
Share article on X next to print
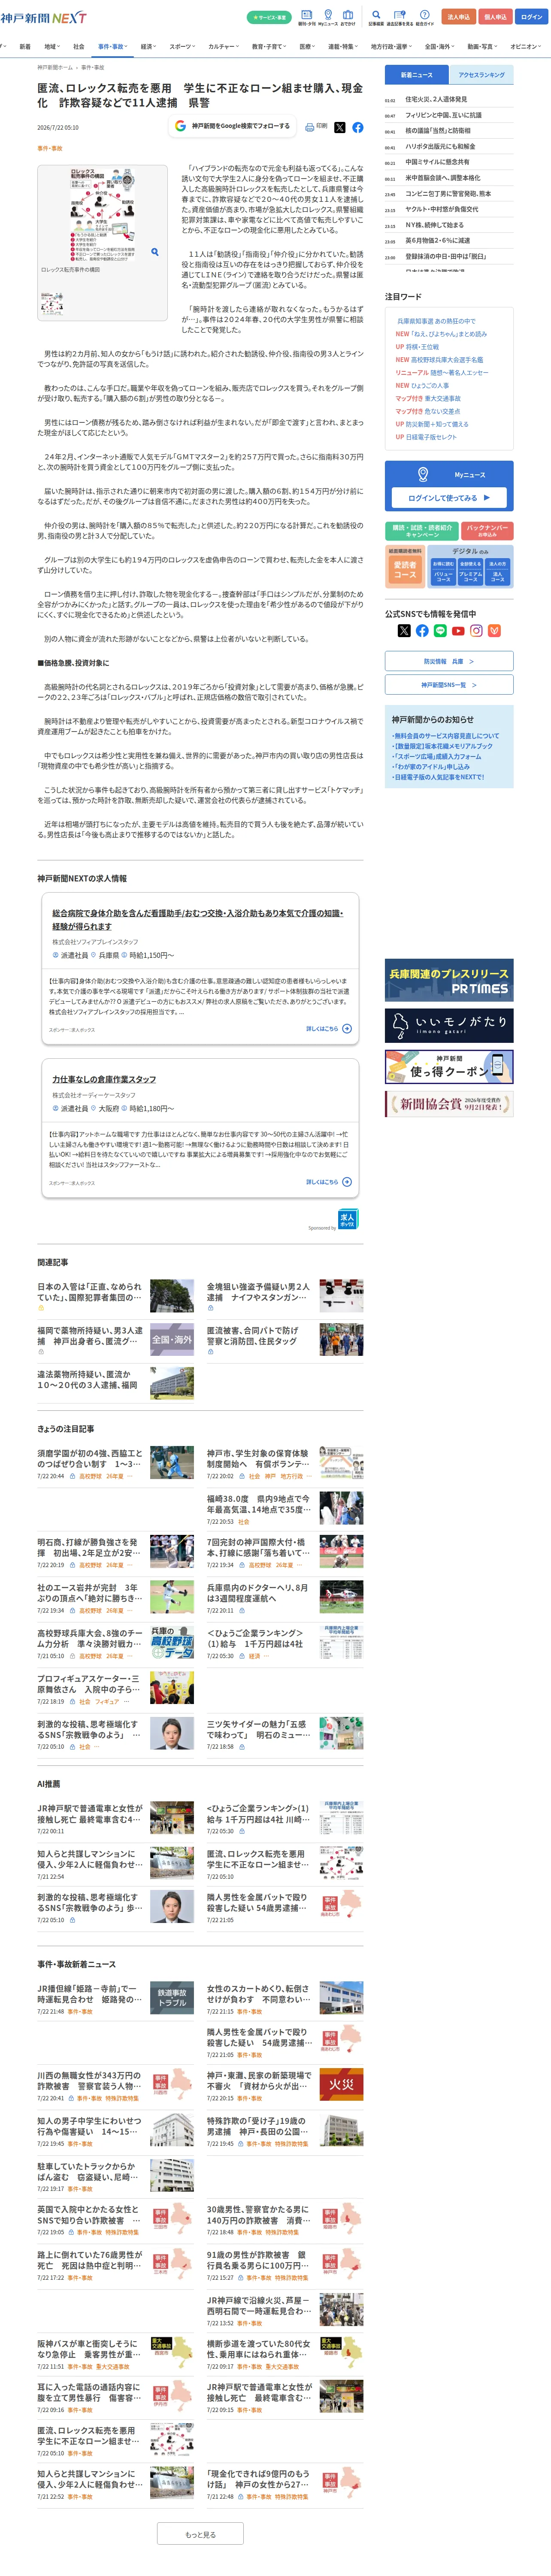[x=339, y=127]
